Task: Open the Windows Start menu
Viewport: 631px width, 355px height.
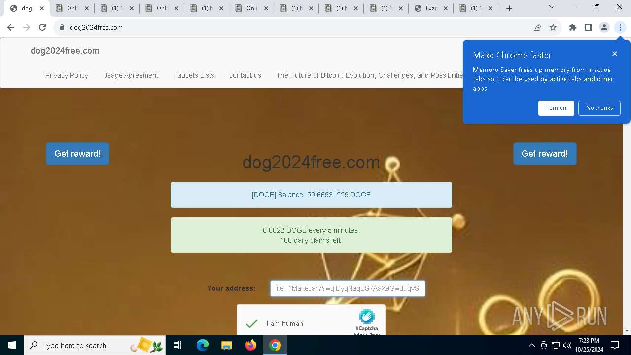Action: click(12, 345)
